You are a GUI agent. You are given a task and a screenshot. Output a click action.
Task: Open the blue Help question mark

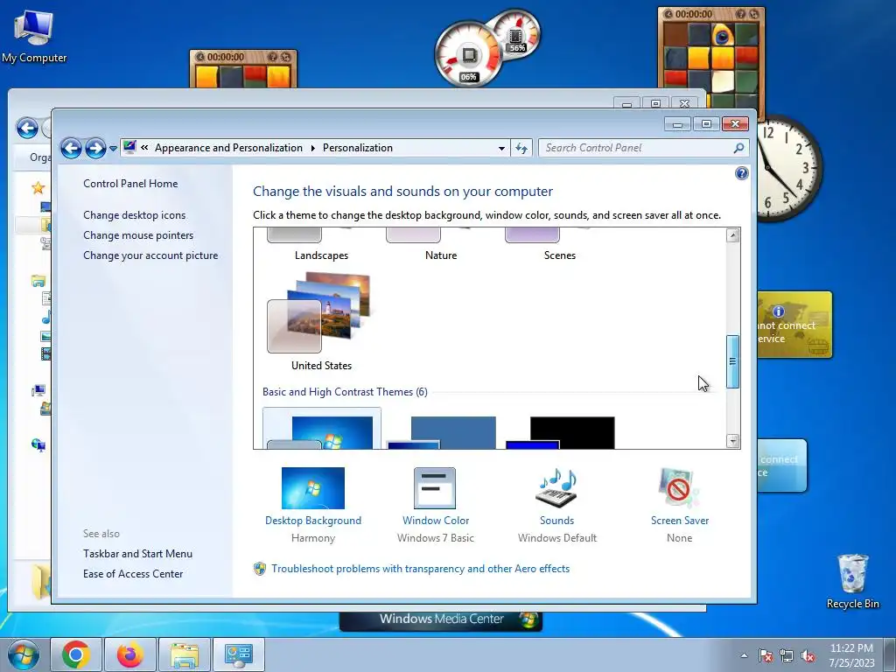[741, 173]
